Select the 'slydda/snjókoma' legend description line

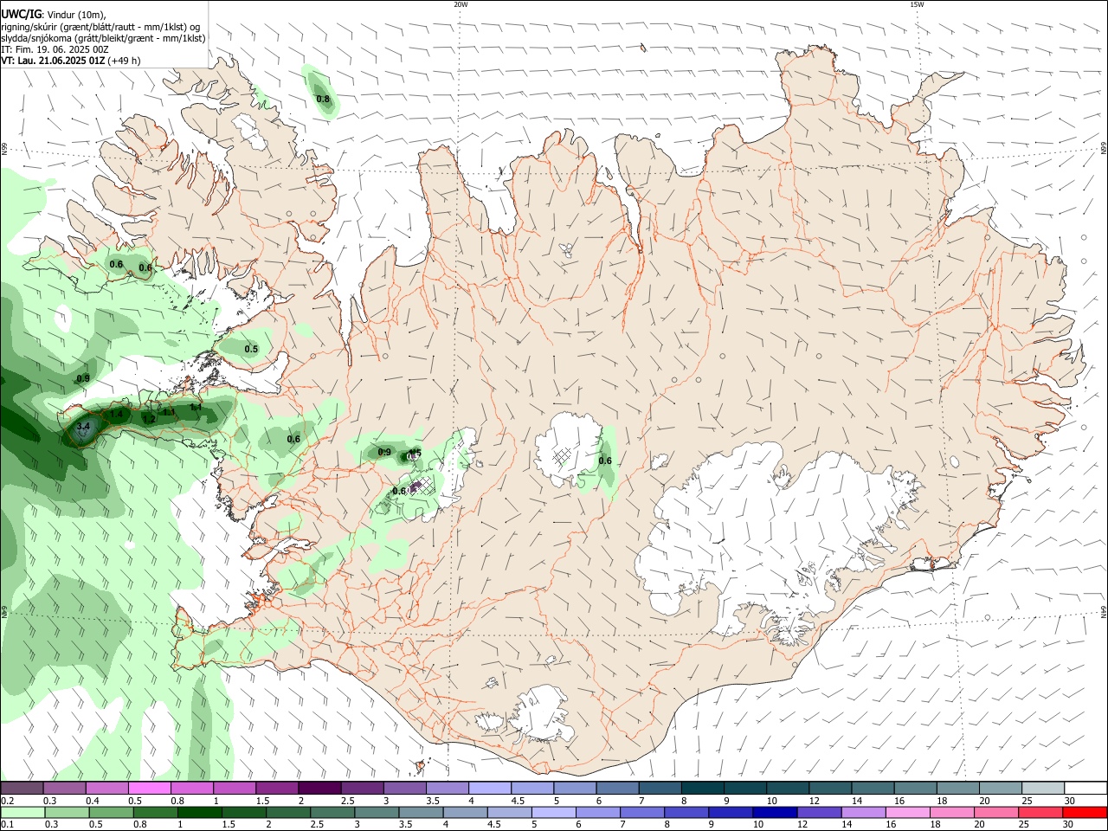(103, 38)
